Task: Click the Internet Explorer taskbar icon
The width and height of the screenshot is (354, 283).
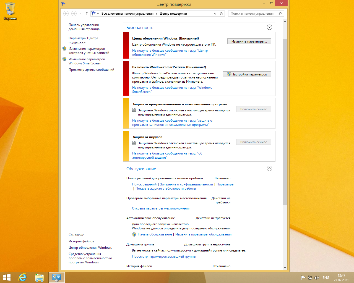Action: click(22, 277)
